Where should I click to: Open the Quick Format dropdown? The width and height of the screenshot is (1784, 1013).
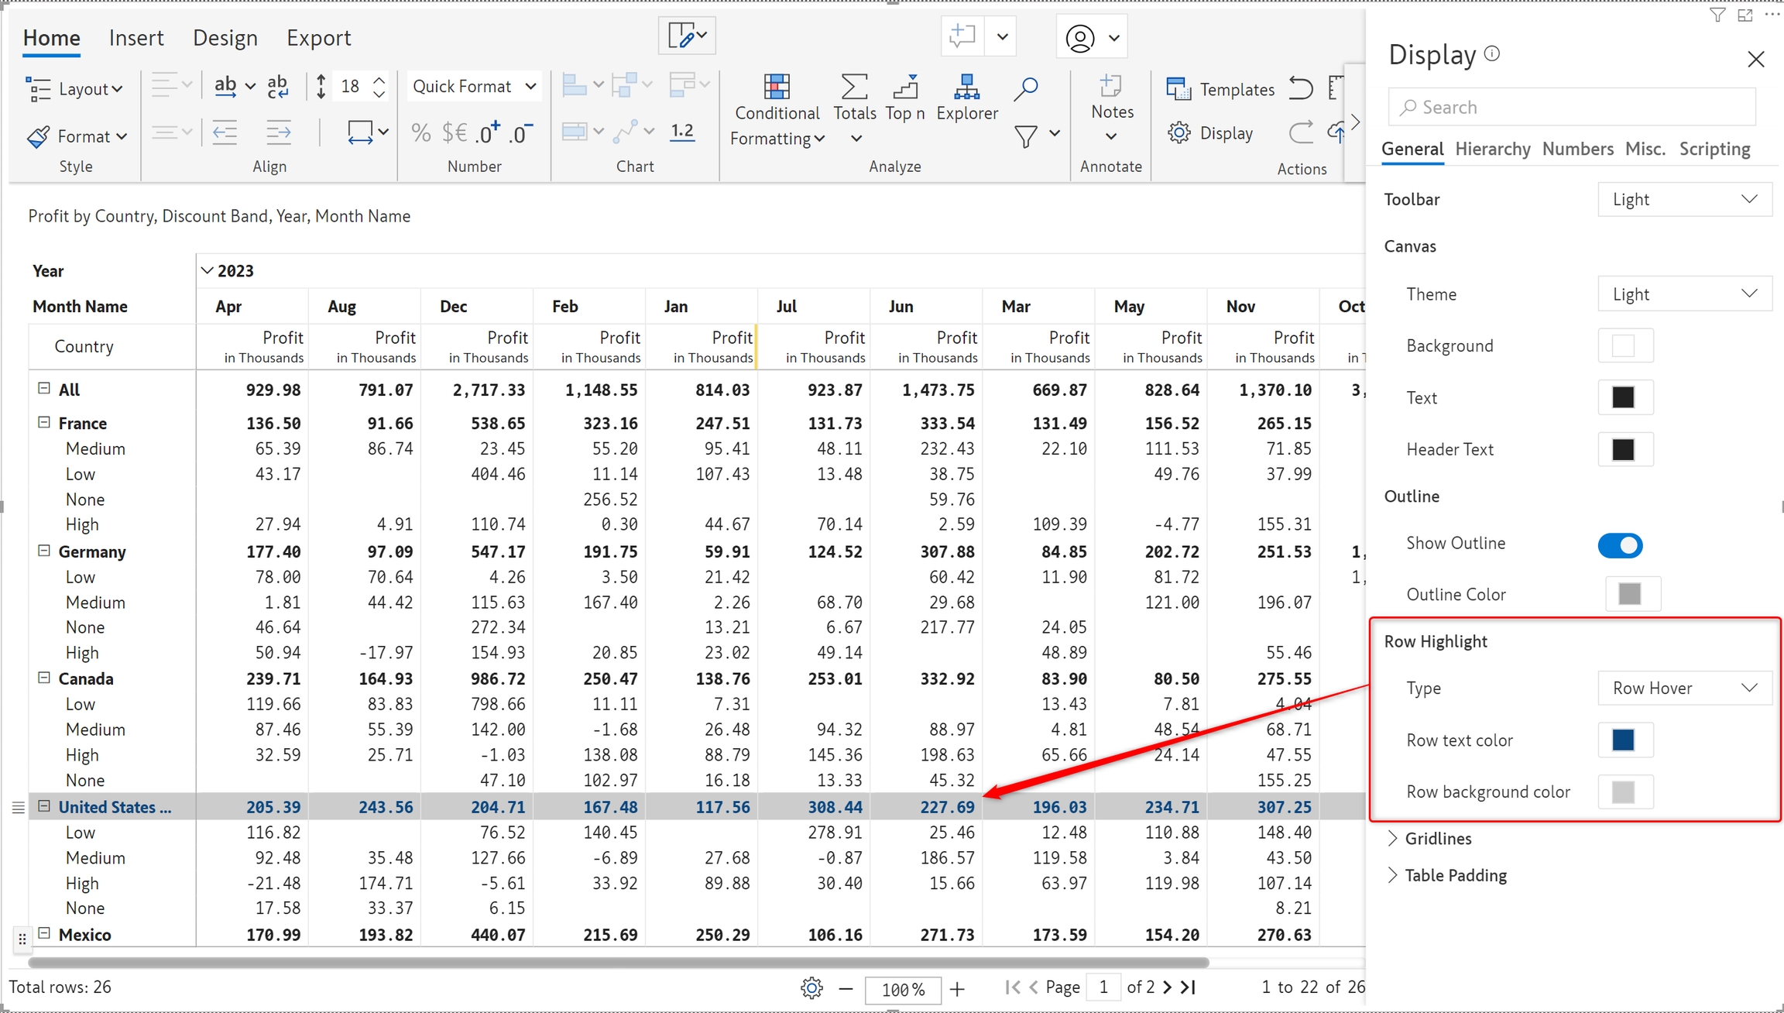click(474, 87)
